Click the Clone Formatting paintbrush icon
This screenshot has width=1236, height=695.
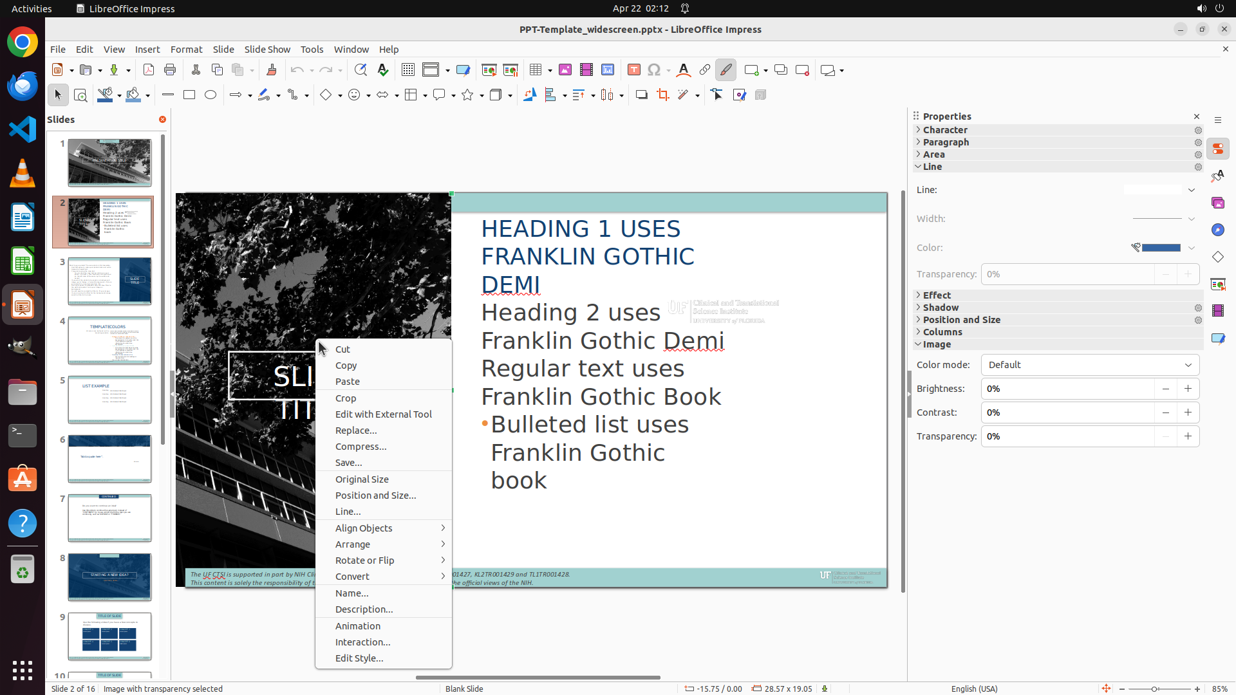(x=271, y=70)
